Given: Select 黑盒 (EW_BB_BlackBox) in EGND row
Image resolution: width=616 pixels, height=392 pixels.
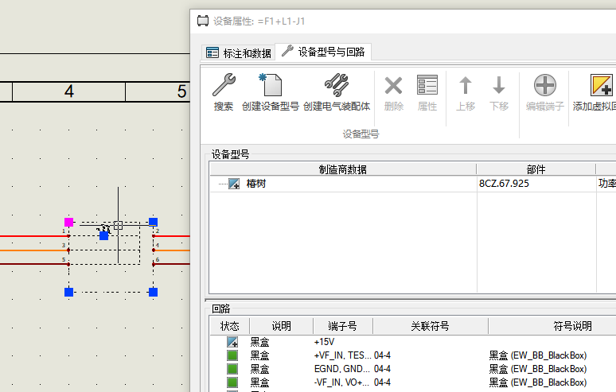Looking at the screenshot, I should 538,369.
